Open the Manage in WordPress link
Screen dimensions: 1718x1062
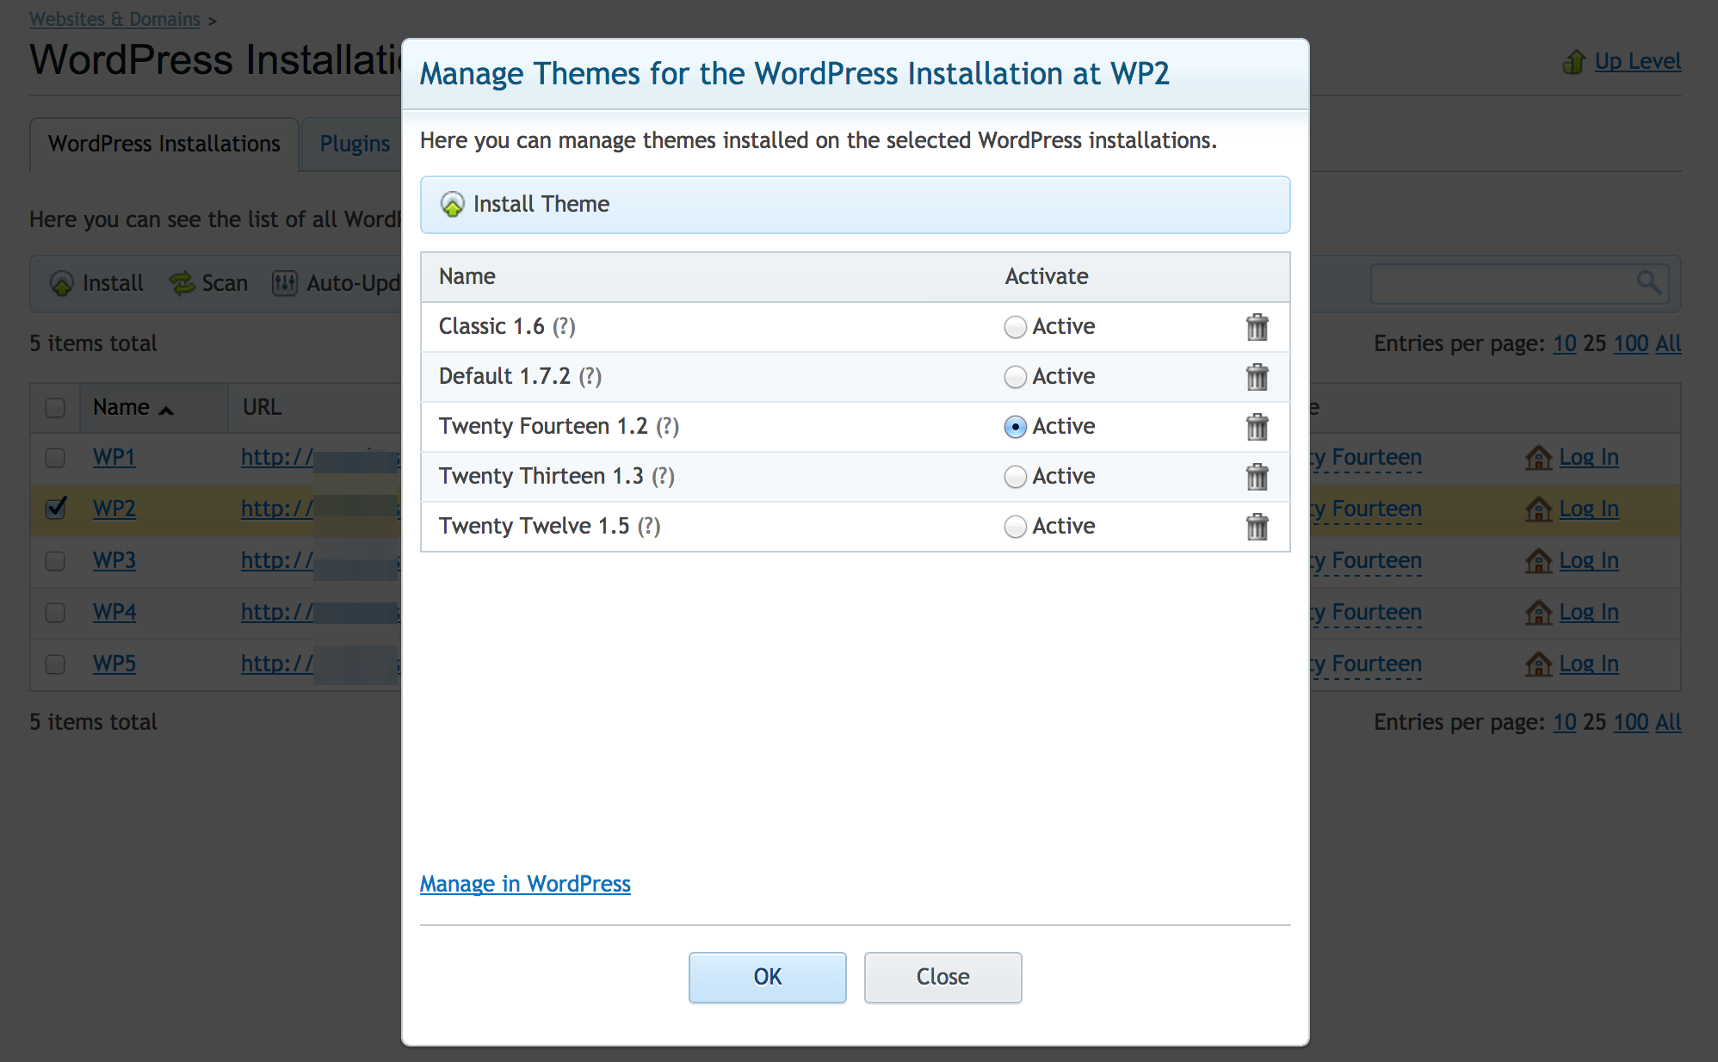(x=525, y=884)
